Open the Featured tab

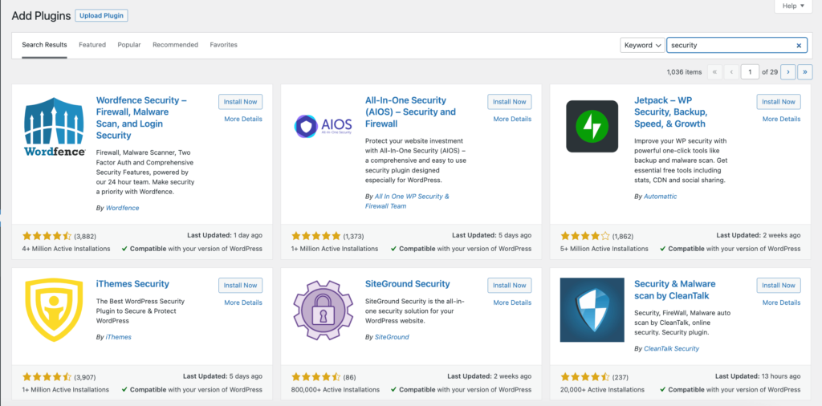[92, 45]
